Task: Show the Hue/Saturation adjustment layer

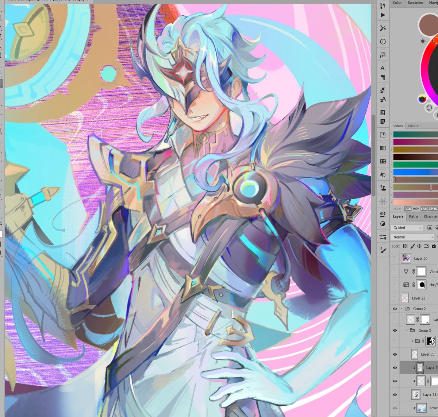Action: pyautogui.click(x=395, y=285)
